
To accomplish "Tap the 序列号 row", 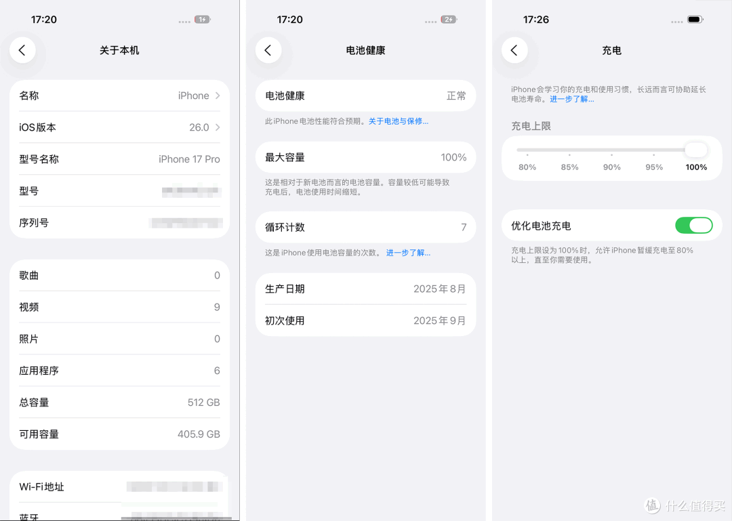I will tap(119, 223).
